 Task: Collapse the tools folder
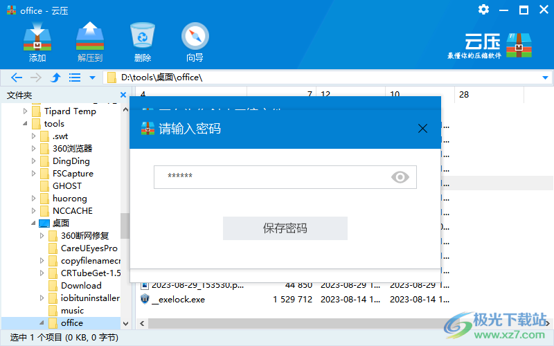[25, 124]
